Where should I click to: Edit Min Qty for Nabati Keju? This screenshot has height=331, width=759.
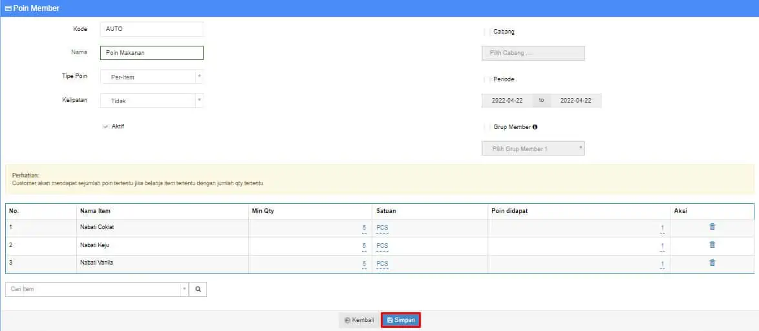coord(364,246)
